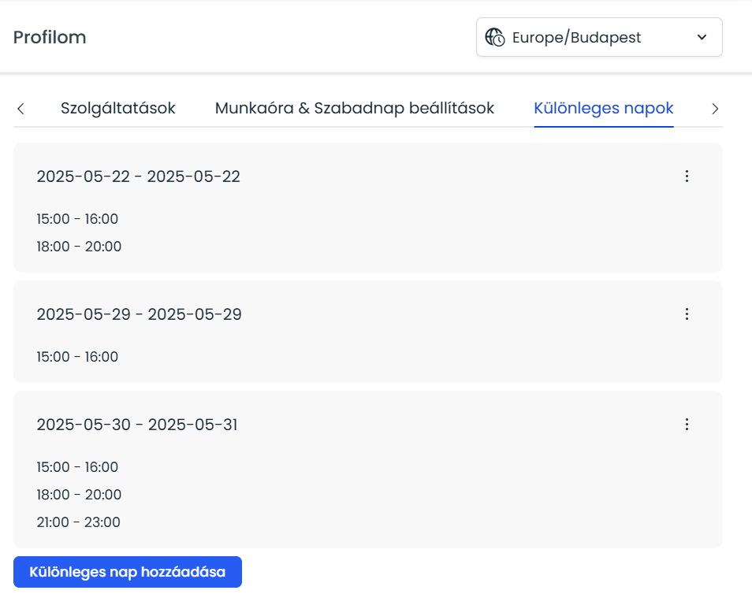Select the 2025-05-22 - 2025-05-22 date title
This screenshot has width=752, height=594.
pos(138,176)
